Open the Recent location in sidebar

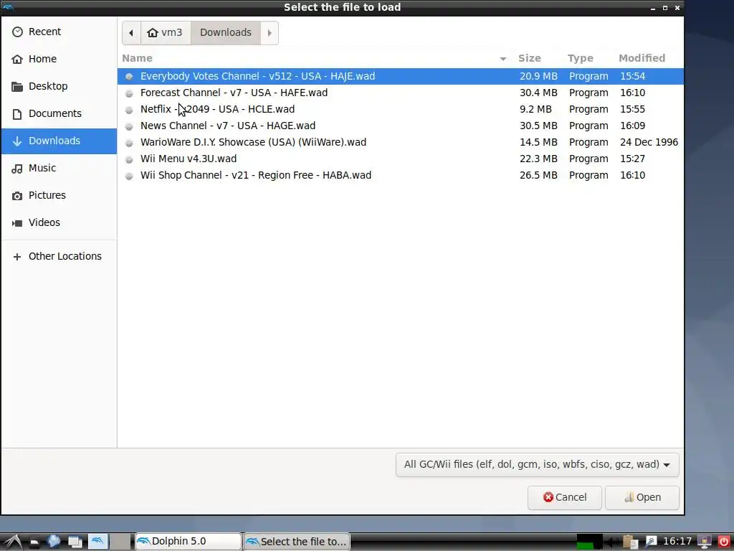pyautogui.click(x=59, y=32)
